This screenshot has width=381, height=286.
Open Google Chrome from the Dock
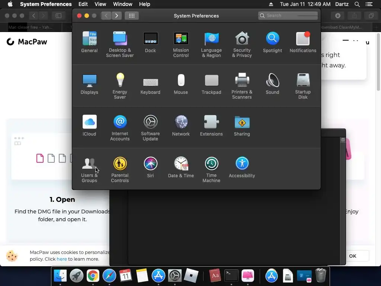(93, 276)
